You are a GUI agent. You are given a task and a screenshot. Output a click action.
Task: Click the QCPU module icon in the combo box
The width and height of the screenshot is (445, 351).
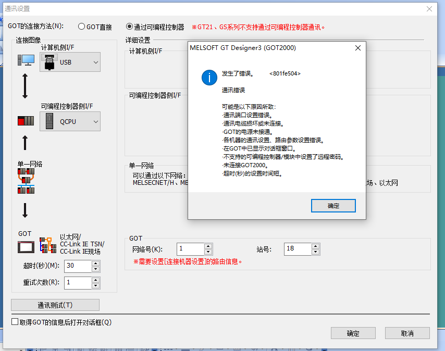point(50,121)
